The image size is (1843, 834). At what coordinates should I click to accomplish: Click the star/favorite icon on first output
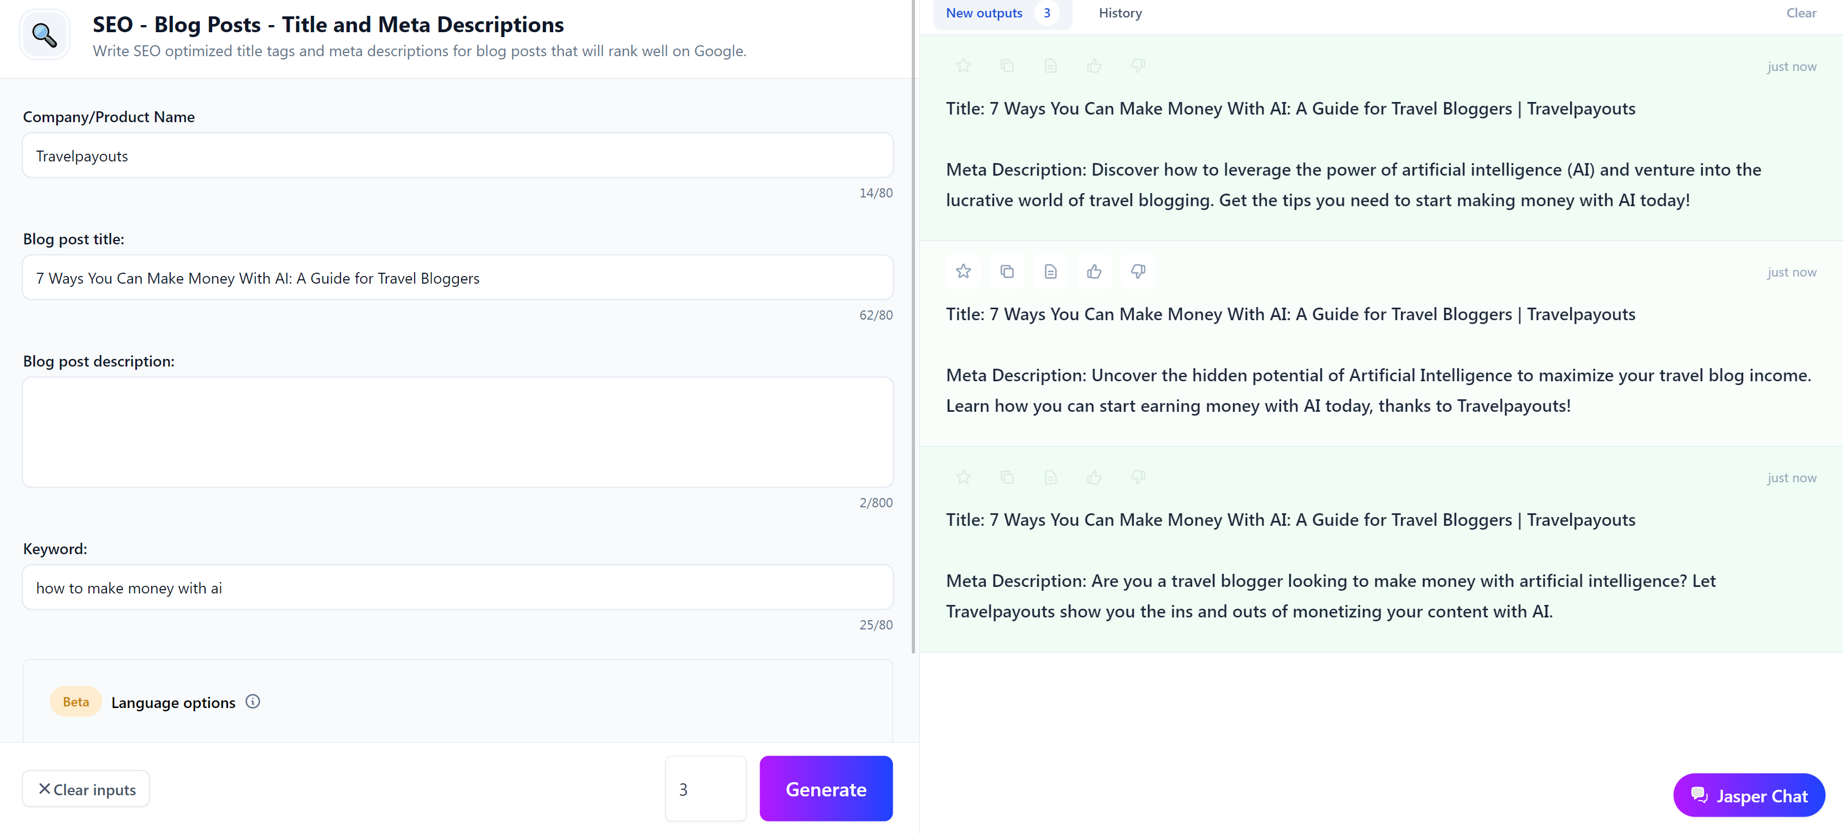point(964,66)
